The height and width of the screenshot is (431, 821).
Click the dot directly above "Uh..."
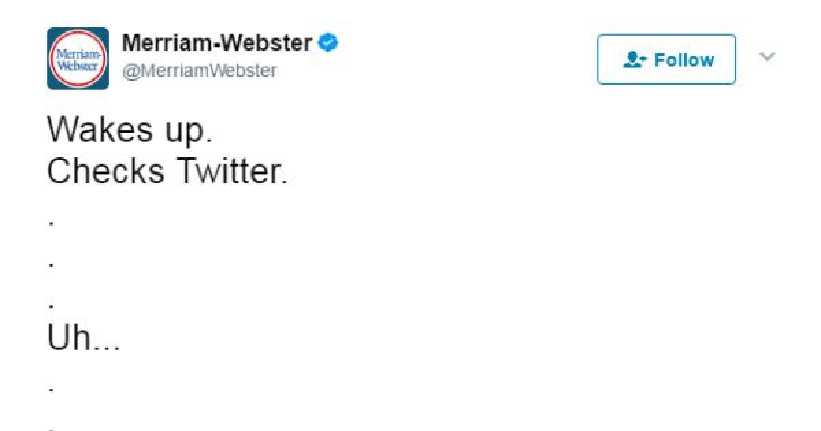click(51, 305)
